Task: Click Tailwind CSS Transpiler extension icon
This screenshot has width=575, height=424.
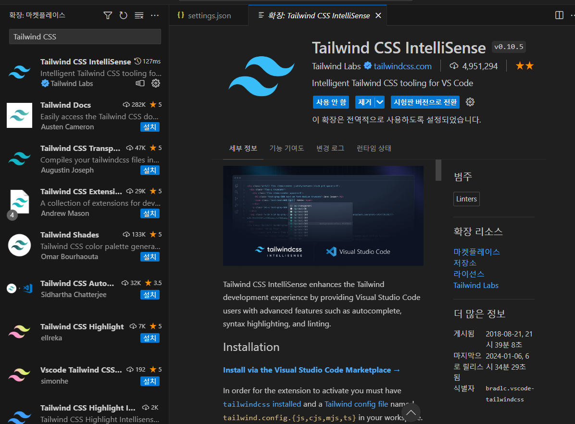Action: pos(19,159)
